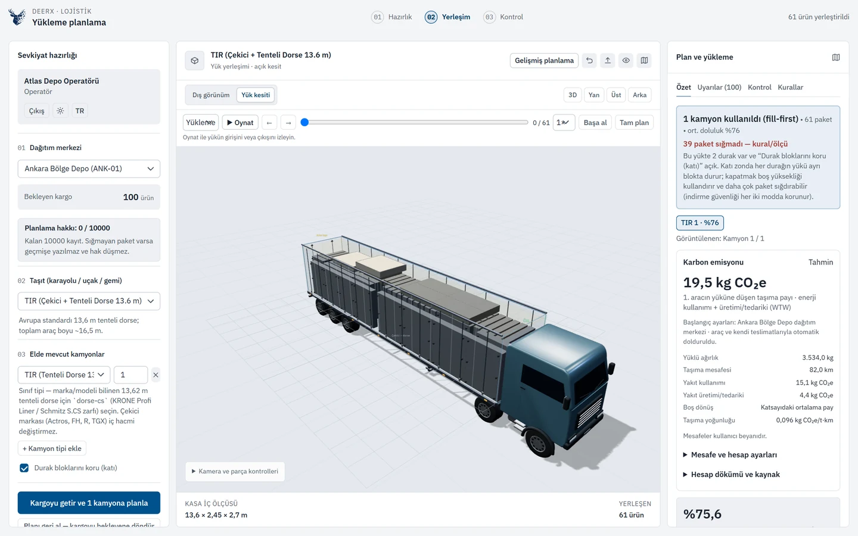Open Uyarılar (100) tab
The image size is (858, 536).
point(719,87)
